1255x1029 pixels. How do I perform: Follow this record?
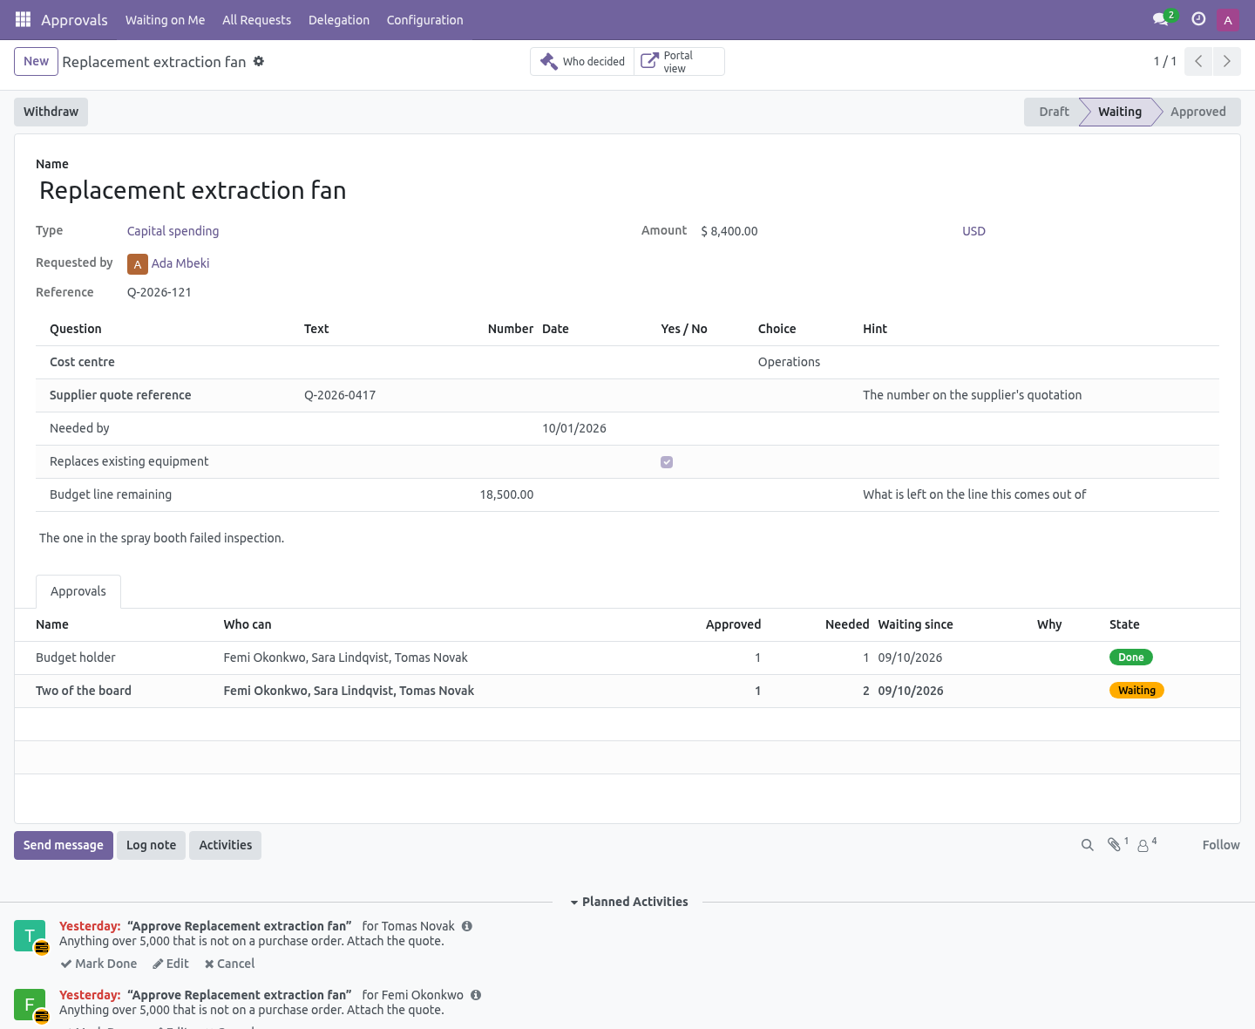(1221, 845)
